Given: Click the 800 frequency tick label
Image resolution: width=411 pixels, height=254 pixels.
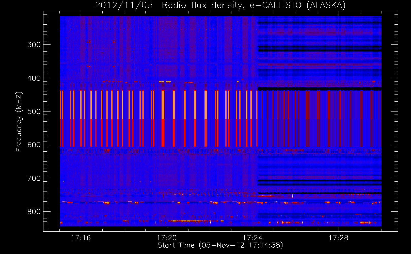Looking at the screenshot, I should [34, 212].
